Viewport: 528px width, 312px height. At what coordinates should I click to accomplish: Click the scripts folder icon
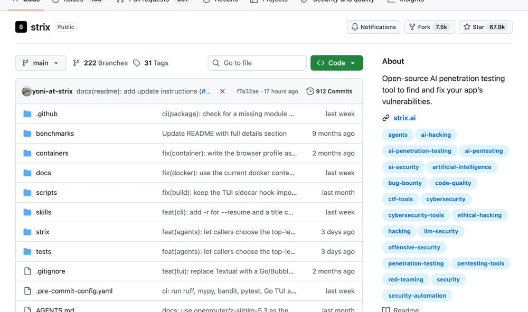pyautogui.click(x=27, y=193)
